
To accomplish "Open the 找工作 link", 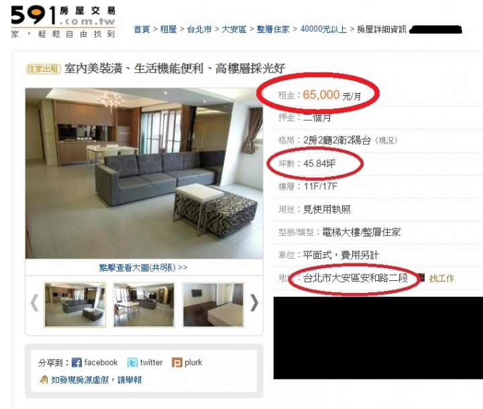I will 441,278.
